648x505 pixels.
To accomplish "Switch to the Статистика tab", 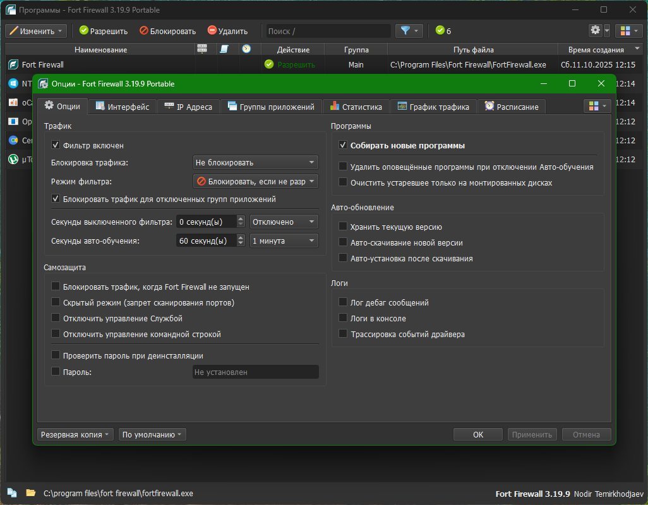I will (356, 107).
